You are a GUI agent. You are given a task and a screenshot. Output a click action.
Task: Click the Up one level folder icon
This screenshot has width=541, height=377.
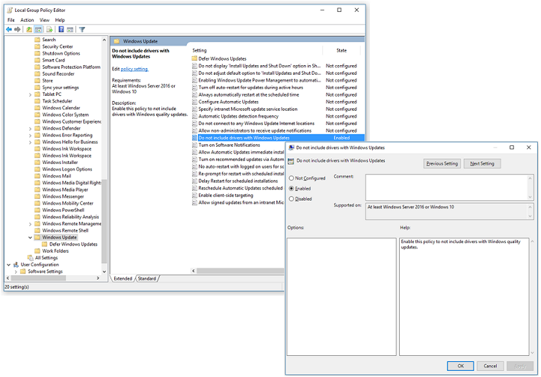click(x=29, y=29)
